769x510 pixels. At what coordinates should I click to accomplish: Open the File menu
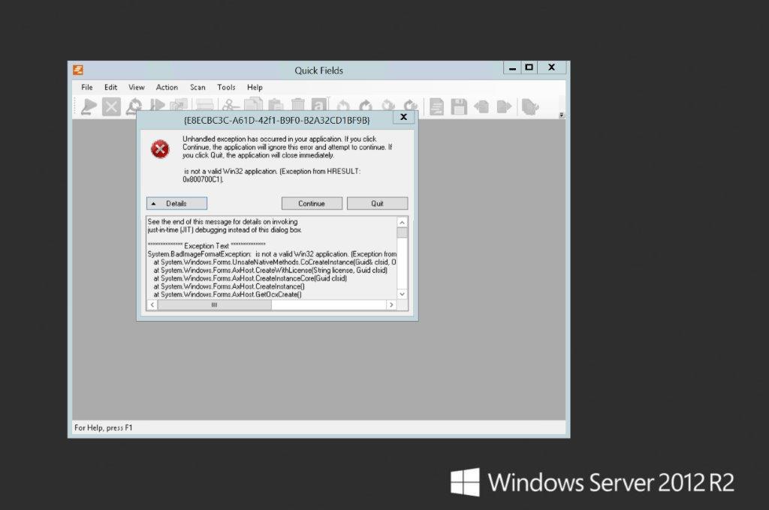tap(87, 87)
